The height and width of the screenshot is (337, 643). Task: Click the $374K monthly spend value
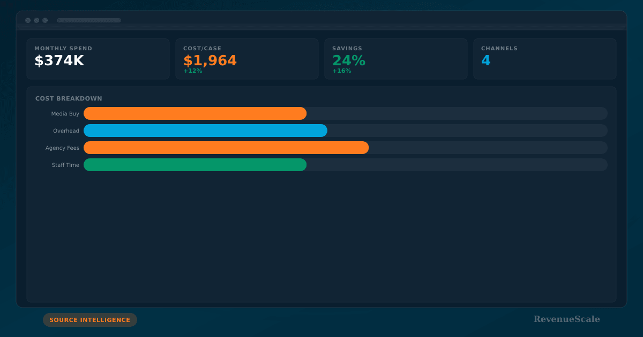tap(59, 61)
